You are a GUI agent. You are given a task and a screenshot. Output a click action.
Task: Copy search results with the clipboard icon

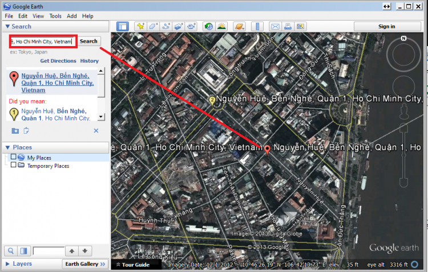click(x=26, y=131)
